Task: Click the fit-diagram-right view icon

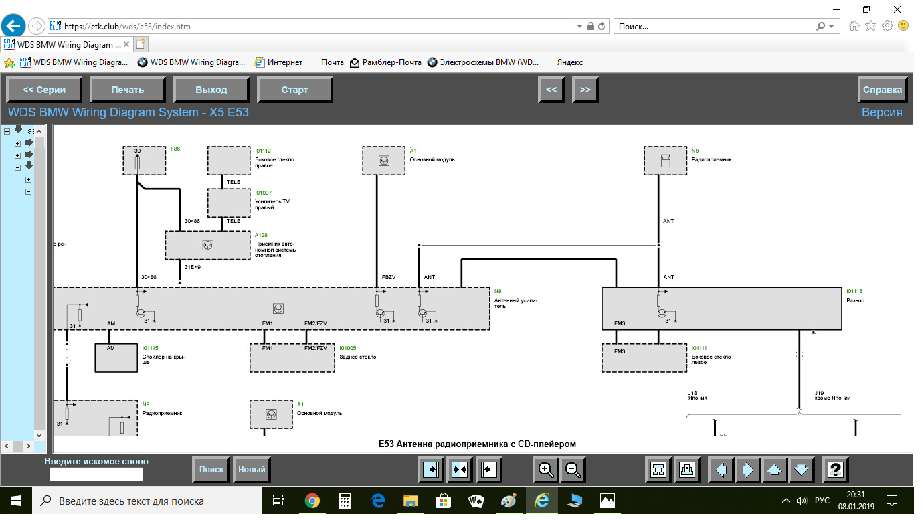Action: point(431,470)
